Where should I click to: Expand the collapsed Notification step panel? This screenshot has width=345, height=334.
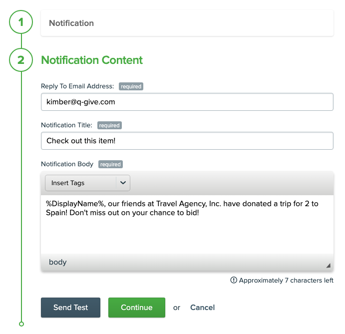[187, 23]
